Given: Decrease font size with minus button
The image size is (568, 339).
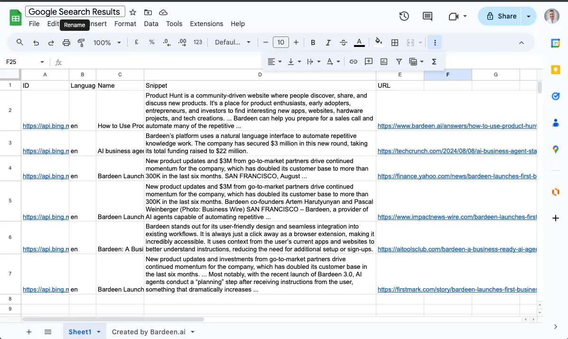Looking at the screenshot, I should point(266,42).
